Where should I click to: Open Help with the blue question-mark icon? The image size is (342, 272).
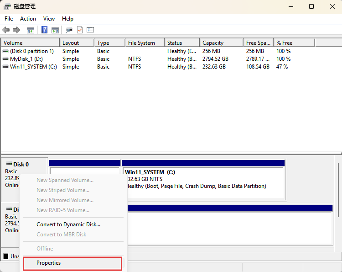pyautogui.click(x=45, y=30)
